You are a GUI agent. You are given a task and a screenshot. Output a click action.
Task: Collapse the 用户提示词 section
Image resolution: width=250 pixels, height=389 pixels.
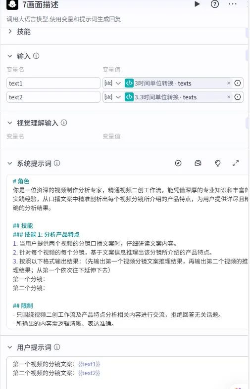[10, 347]
